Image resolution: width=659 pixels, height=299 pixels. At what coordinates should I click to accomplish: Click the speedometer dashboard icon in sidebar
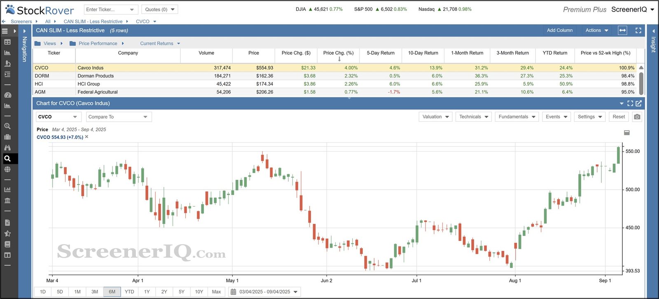(7, 95)
